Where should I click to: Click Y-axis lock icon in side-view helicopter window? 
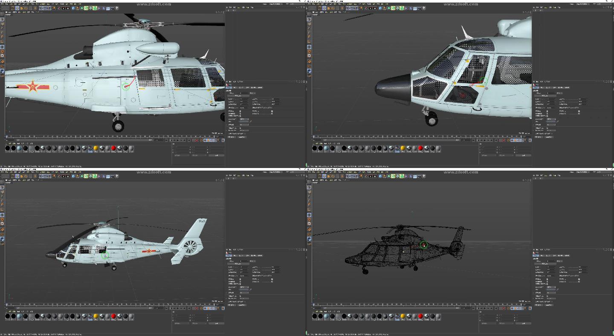45,8
